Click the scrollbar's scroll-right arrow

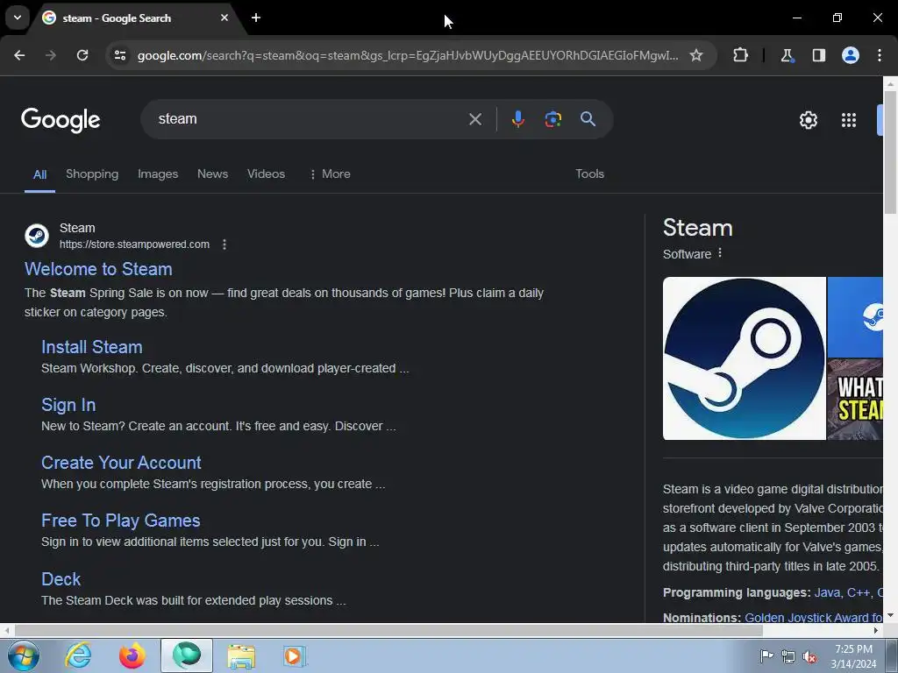pyautogui.click(x=876, y=630)
